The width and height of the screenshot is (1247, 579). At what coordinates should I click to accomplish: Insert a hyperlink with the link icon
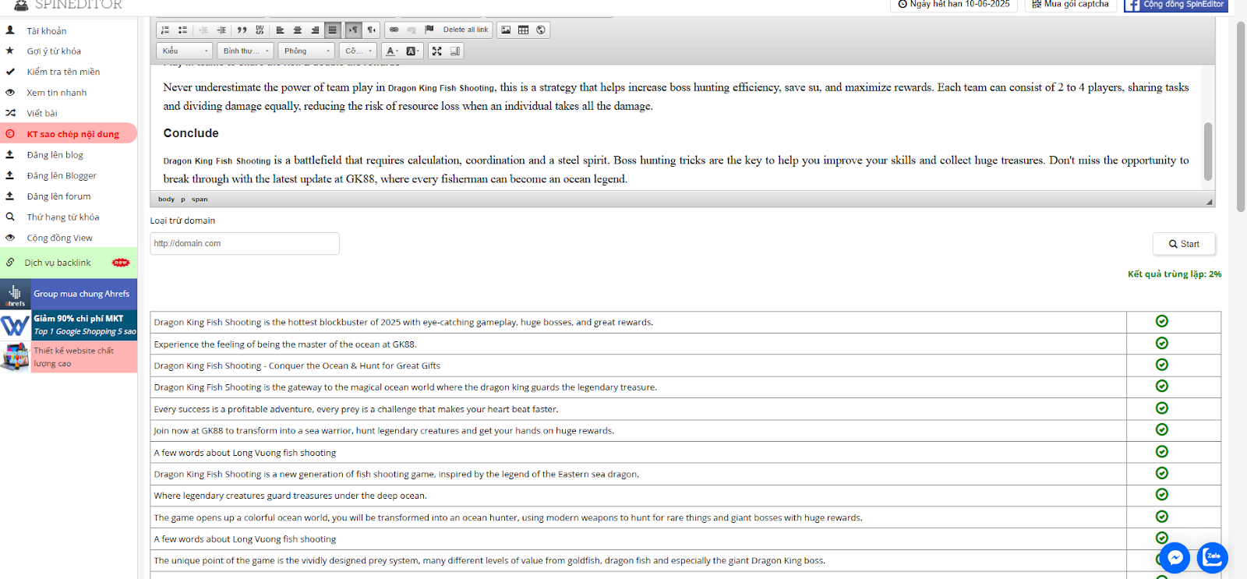click(394, 30)
